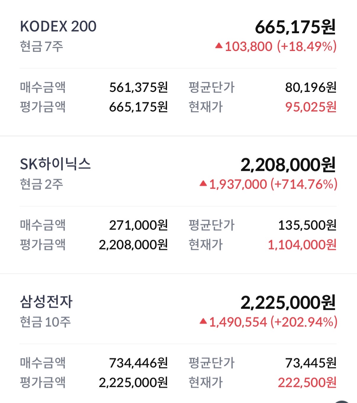The image size is (357, 403).
Task: Click 삼성전자 gain percentage +202.94%
Action: click(x=304, y=322)
